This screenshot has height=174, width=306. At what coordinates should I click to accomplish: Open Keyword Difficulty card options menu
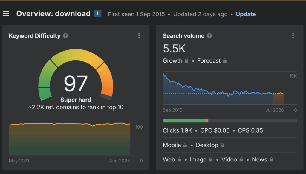(139, 36)
